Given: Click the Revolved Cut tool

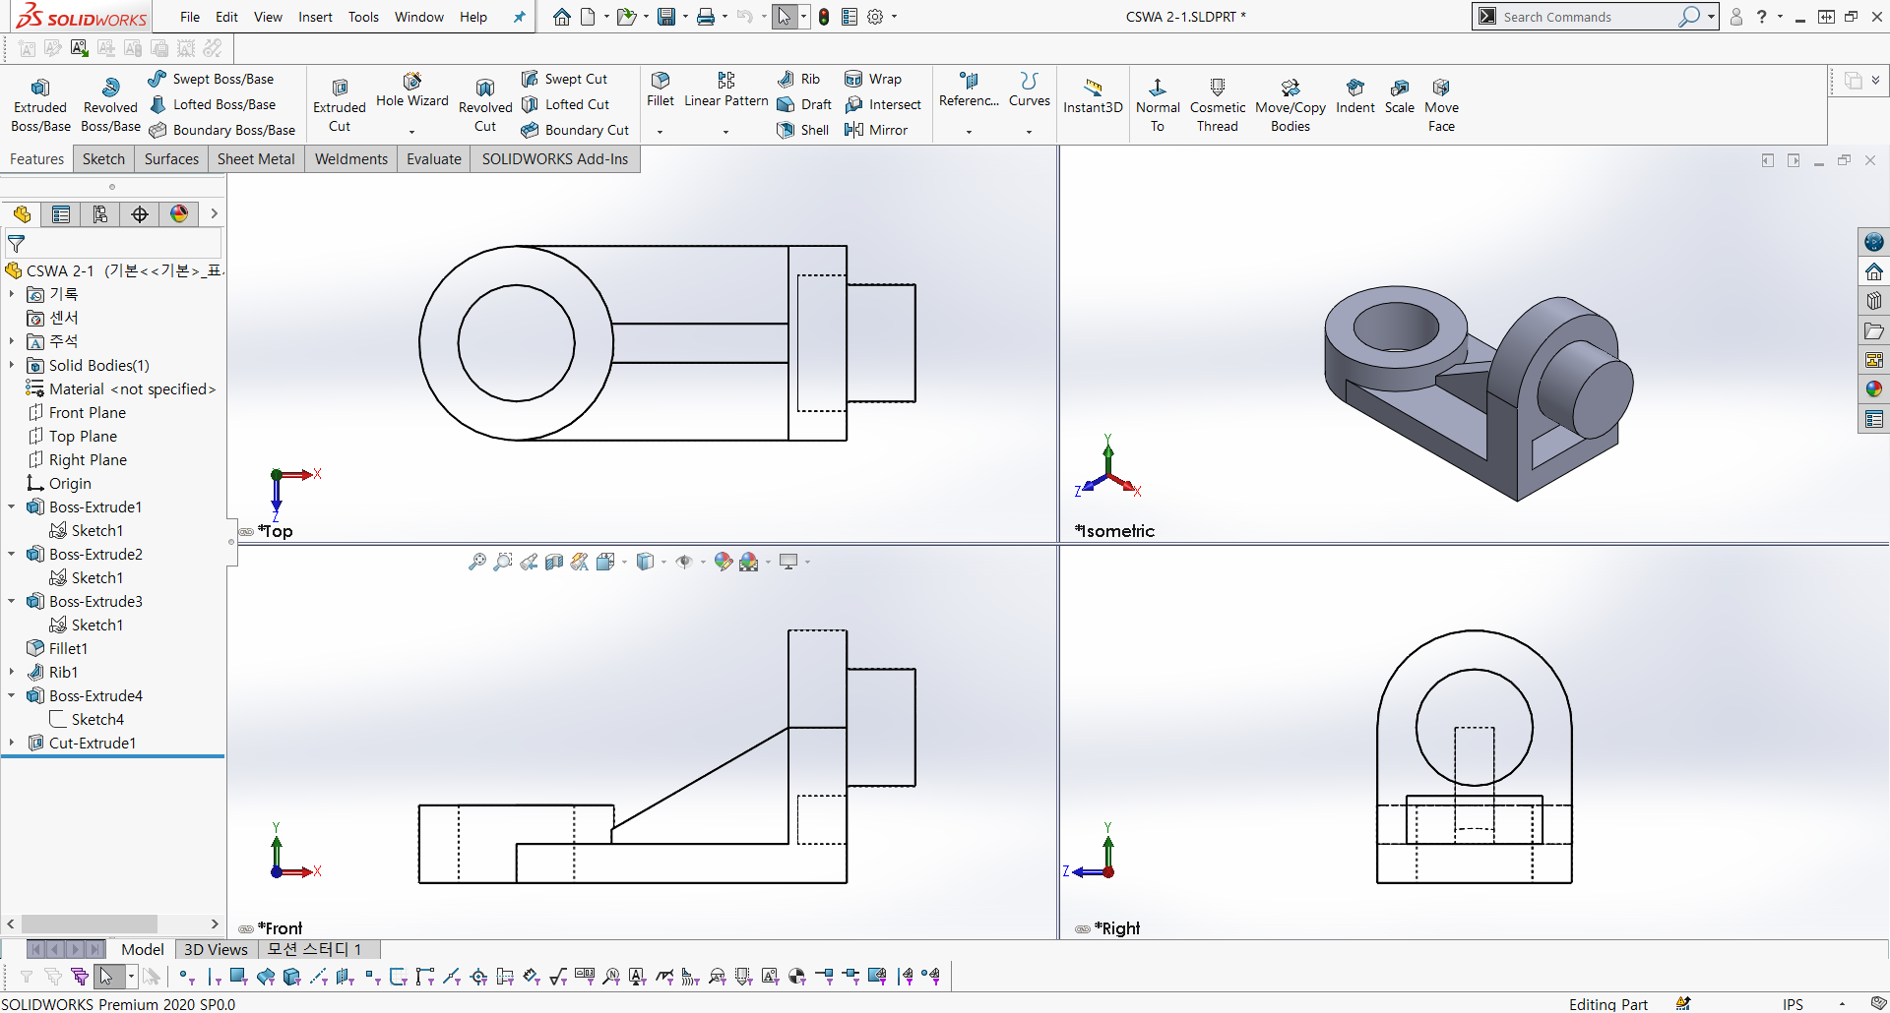Looking at the screenshot, I should (x=485, y=104).
